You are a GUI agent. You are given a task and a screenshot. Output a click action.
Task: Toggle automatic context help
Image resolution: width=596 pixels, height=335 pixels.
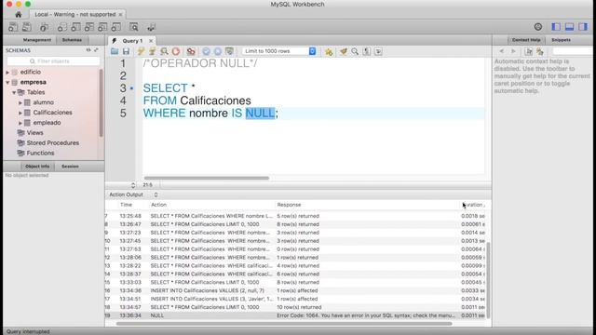point(540,51)
